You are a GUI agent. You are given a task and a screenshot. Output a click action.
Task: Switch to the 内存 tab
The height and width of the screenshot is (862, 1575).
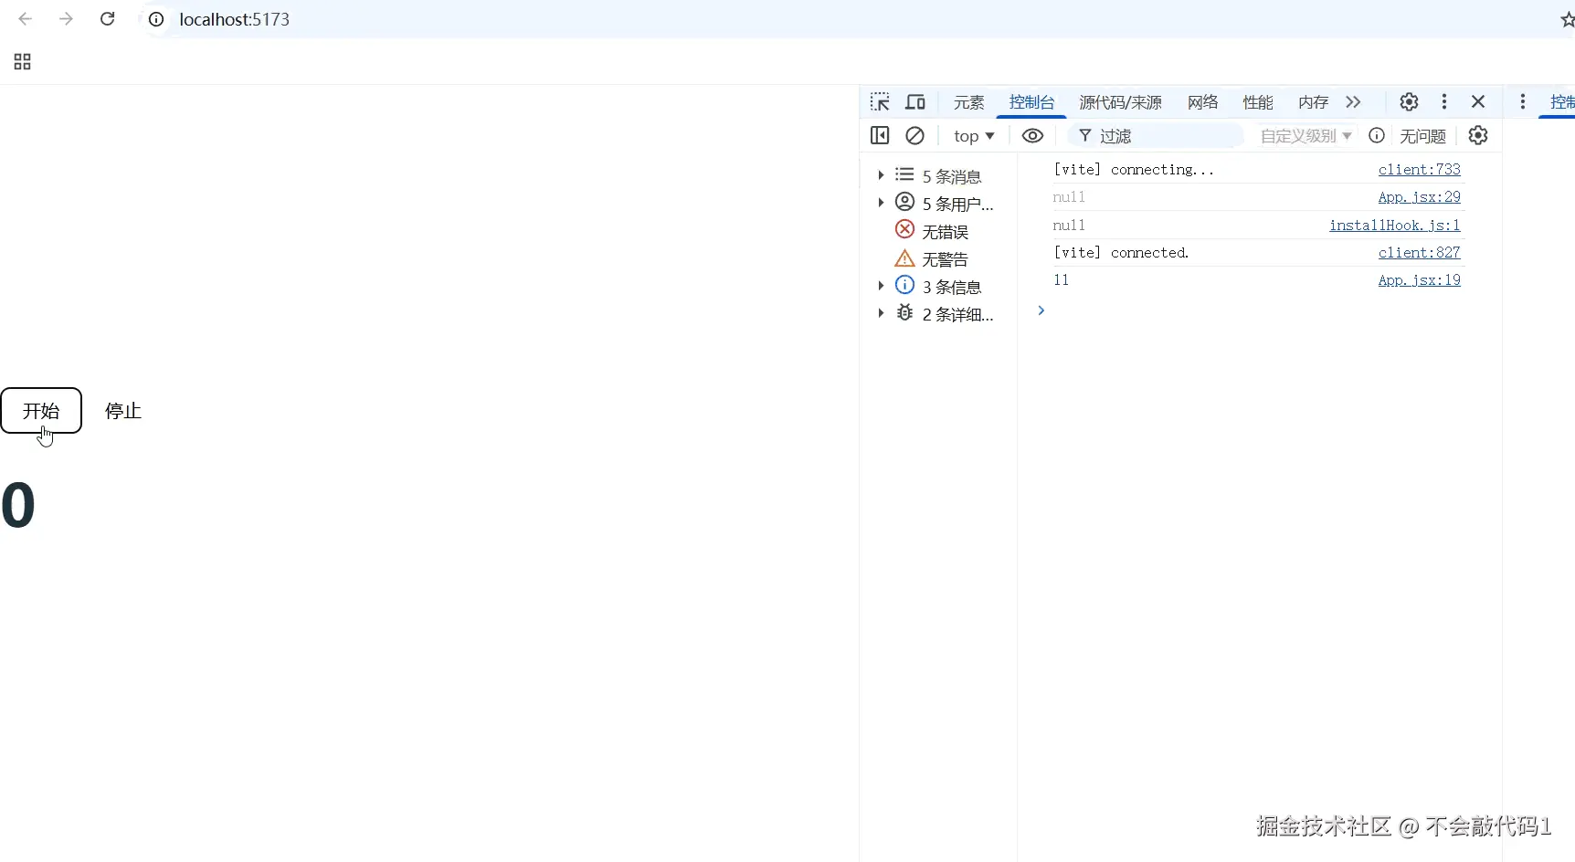[x=1313, y=102]
